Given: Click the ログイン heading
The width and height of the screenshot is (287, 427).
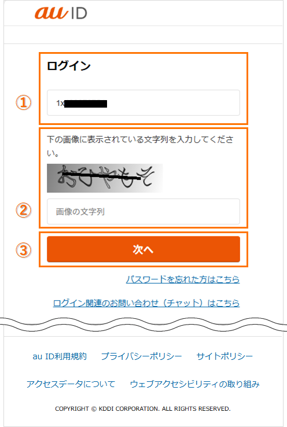Looking at the screenshot, I should (69, 66).
